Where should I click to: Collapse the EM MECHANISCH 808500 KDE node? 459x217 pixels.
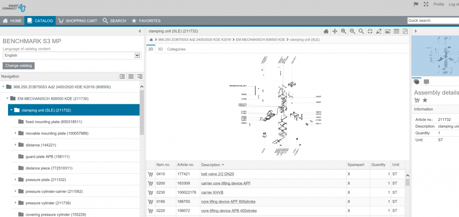point(7,98)
